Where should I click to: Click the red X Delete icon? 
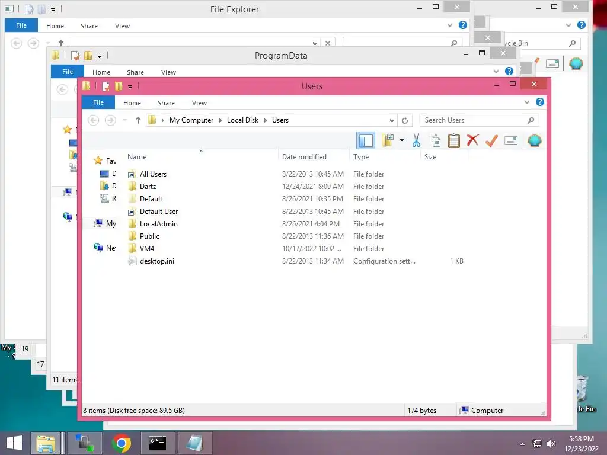tap(472, 140)
